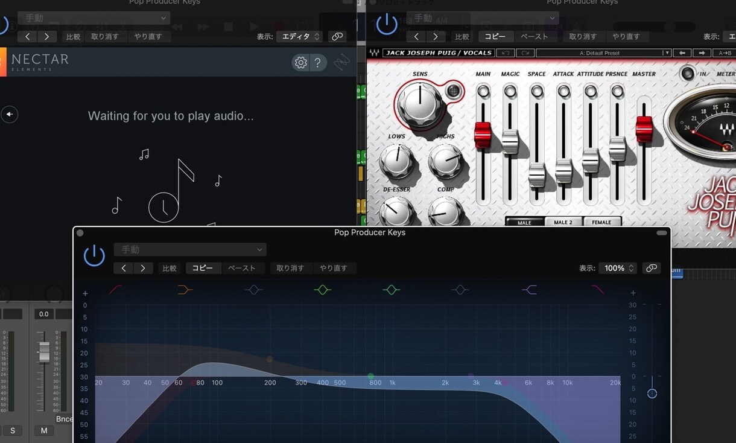
Task: Click 取り消す in Channel EQ window
Action: pyautogui.click(x=291, y=268)
